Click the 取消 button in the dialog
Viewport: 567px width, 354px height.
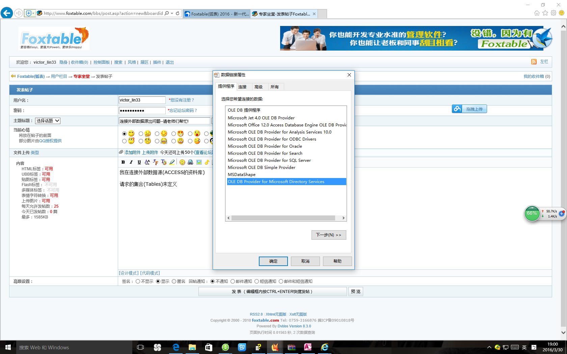(x=305, y=261)
